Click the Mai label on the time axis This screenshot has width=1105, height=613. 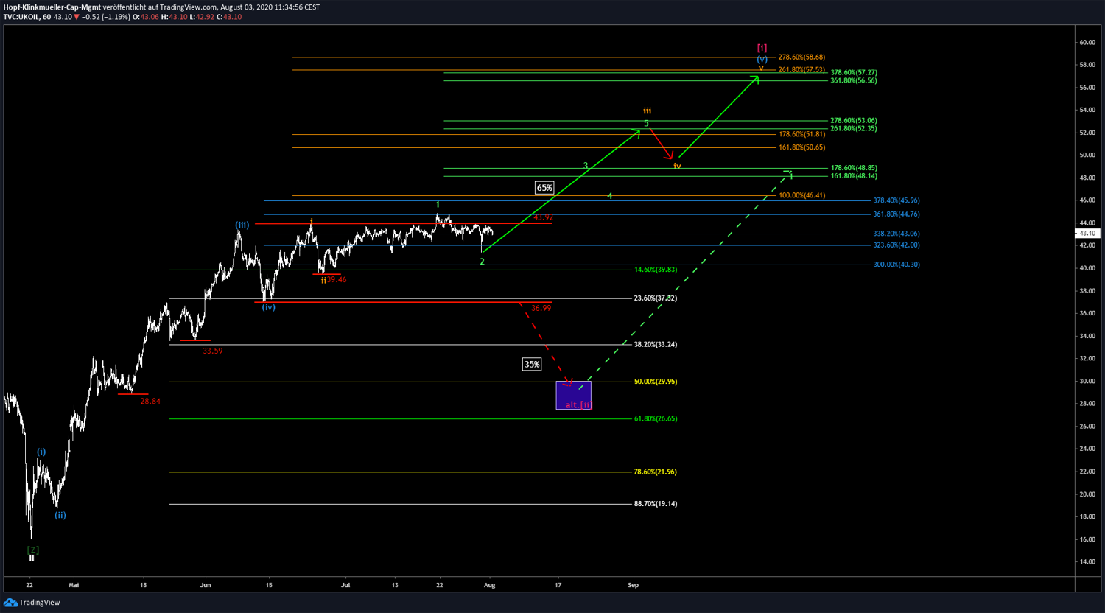pos(73,585)
